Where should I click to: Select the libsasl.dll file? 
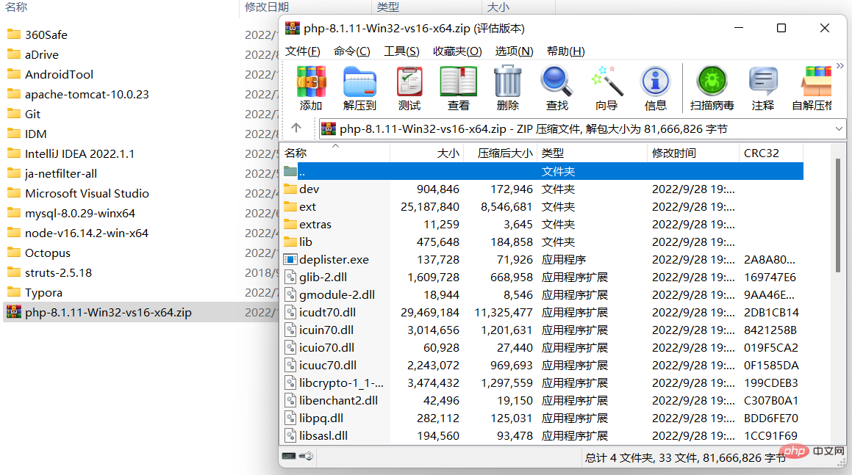(323, 436)
